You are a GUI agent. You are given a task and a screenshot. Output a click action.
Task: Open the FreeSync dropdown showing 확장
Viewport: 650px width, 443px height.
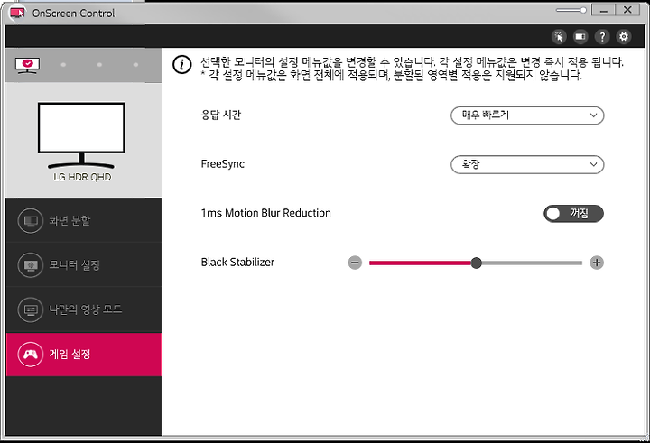(527, 164)
